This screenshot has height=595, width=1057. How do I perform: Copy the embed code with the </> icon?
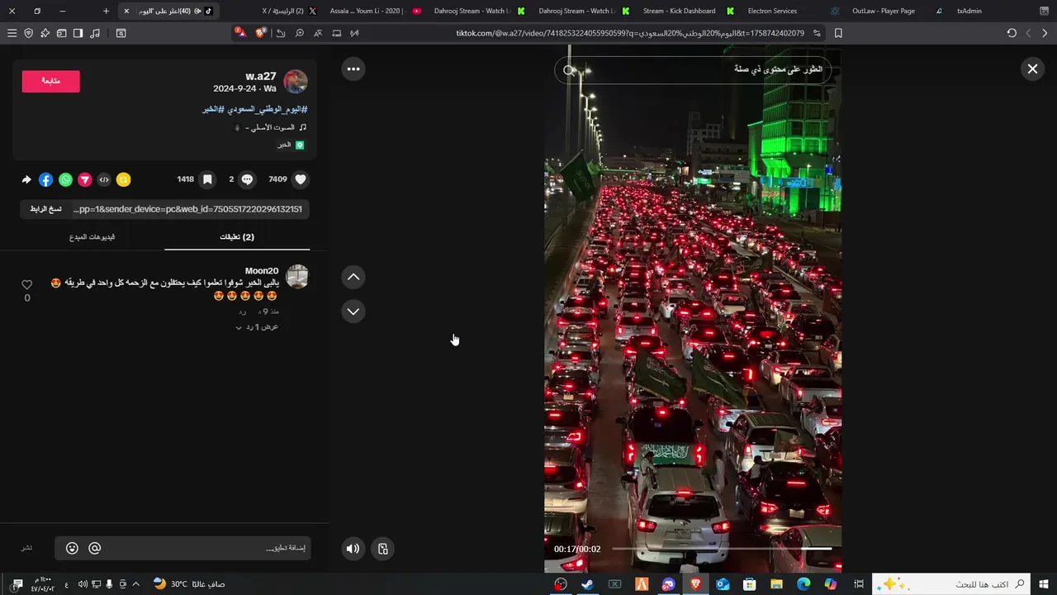[104, 179]
